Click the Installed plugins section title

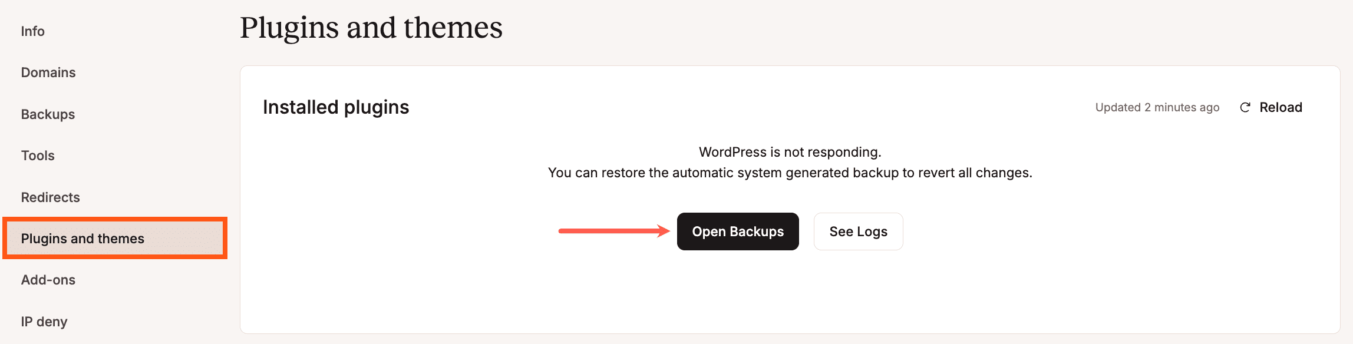(x=336, y=107)
